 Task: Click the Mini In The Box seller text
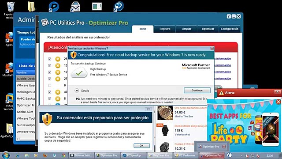(184, 117)
